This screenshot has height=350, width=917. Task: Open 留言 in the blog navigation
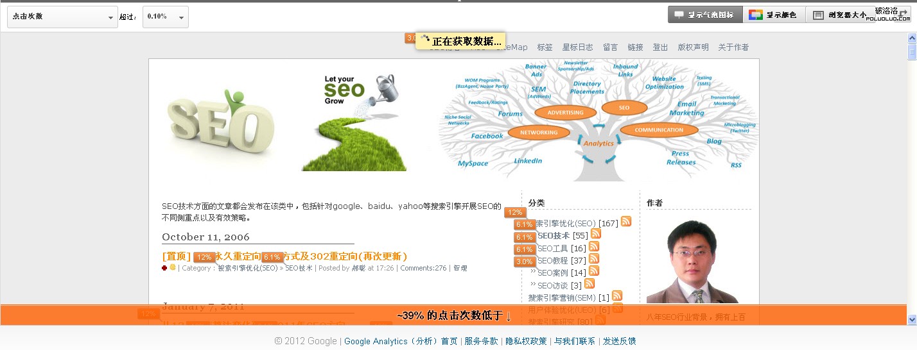click(610, 47)
